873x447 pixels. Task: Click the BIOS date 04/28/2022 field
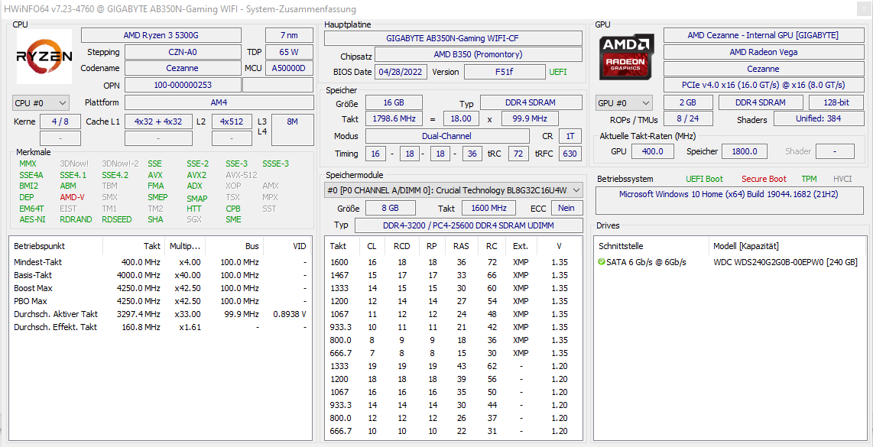[401, 72]
